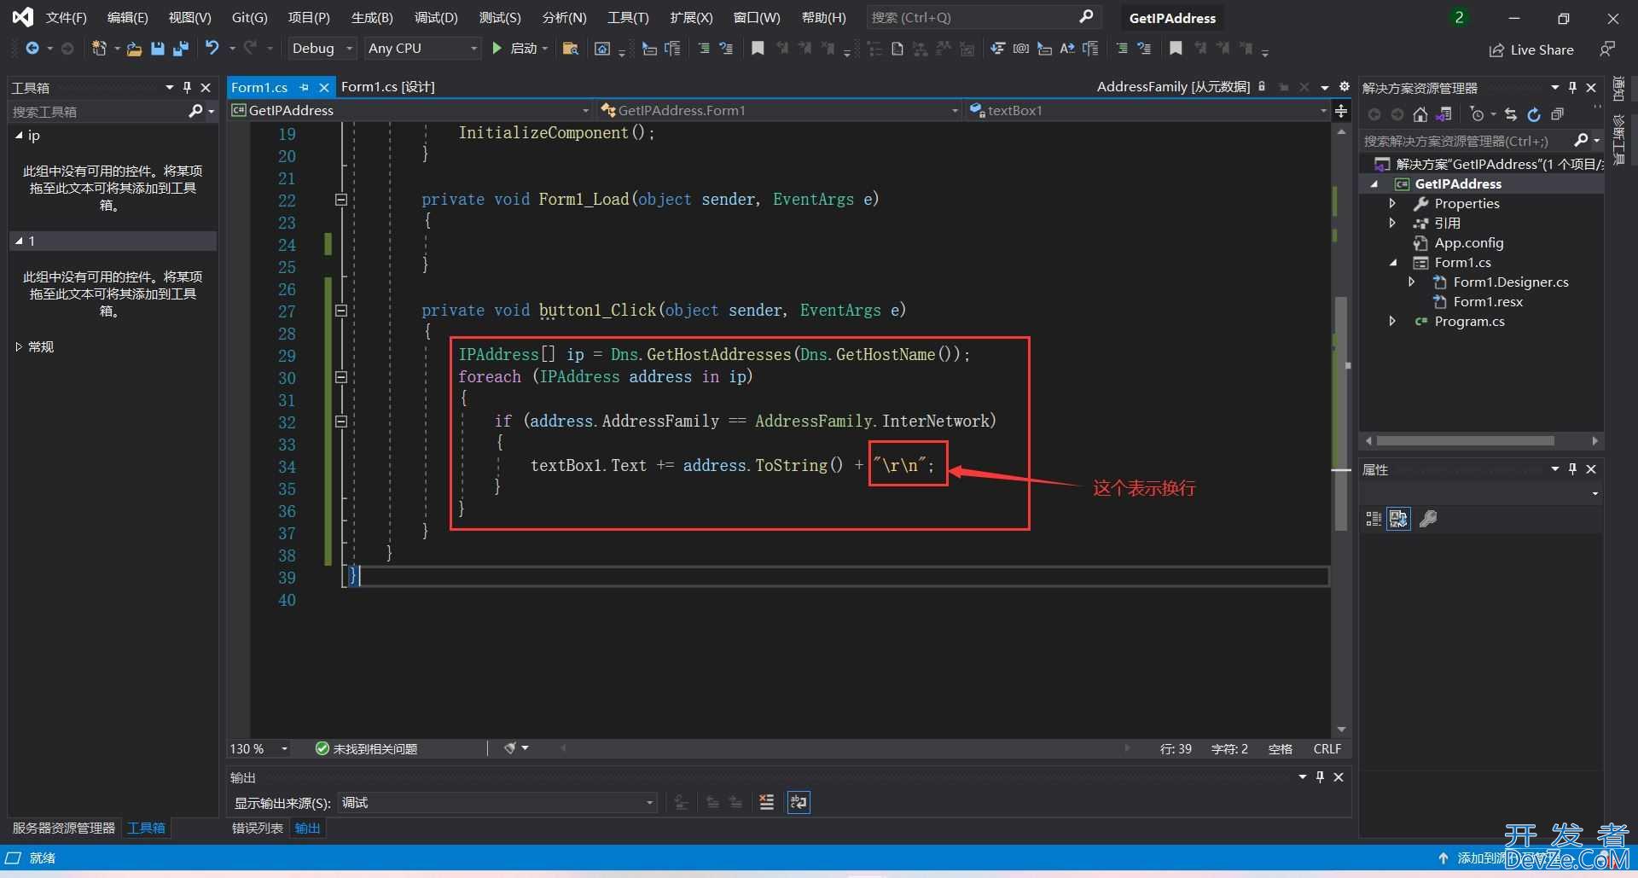
Task: Collapse the button1_Click method outline
Action: click(340, 311)
